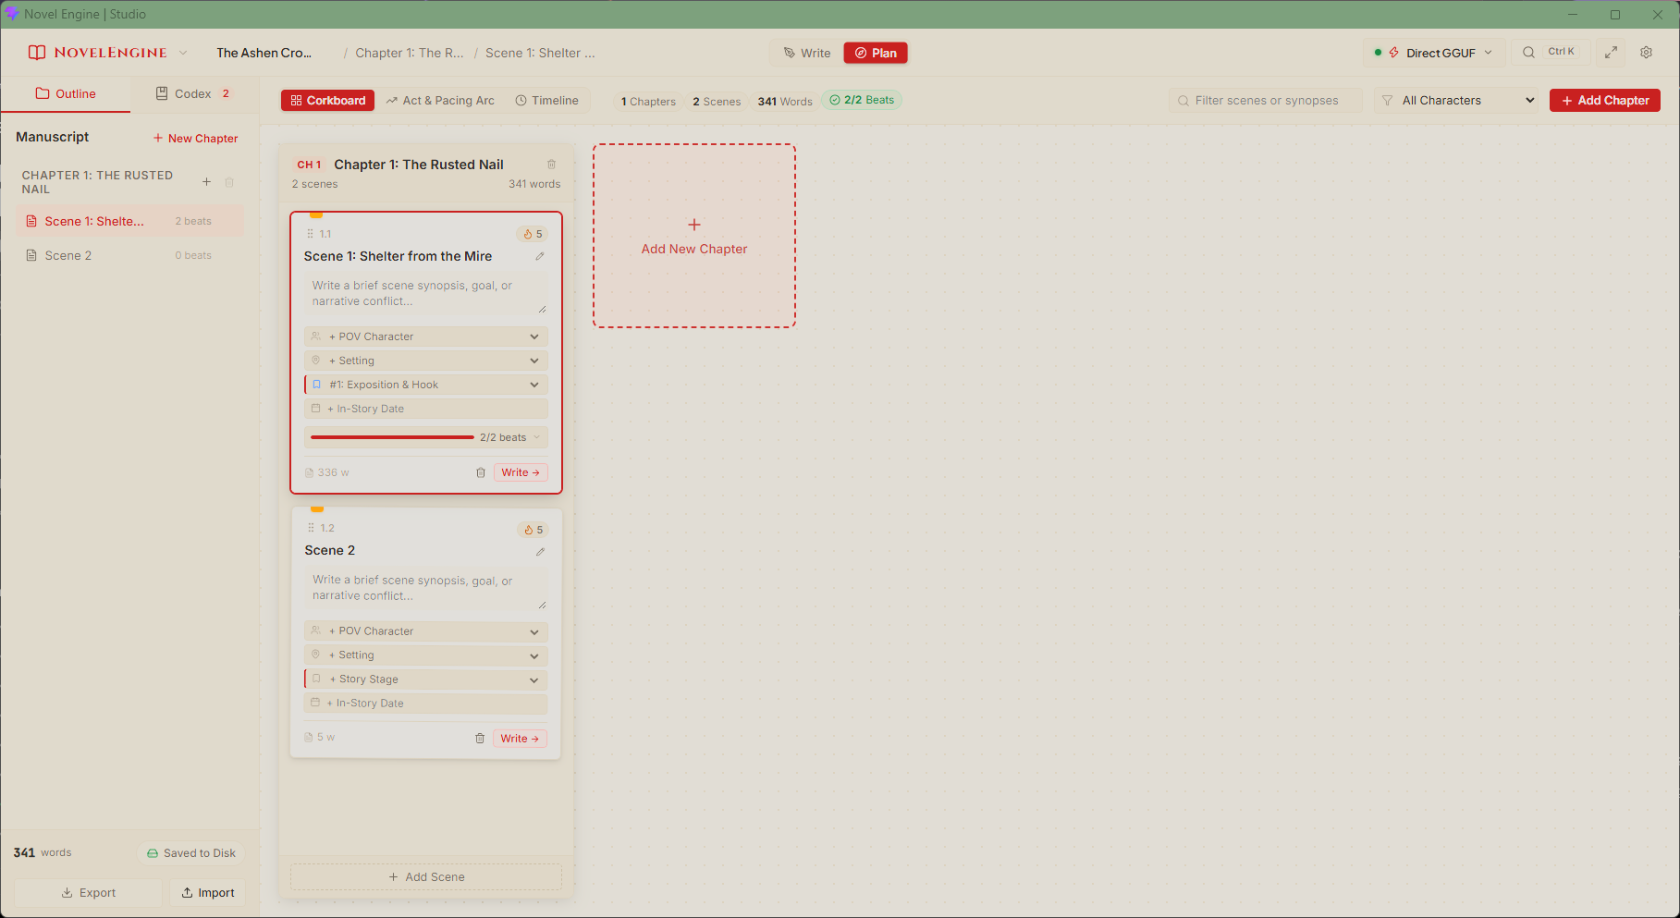Click the Add New Chapter dashed placeholder

click(694, 236)
